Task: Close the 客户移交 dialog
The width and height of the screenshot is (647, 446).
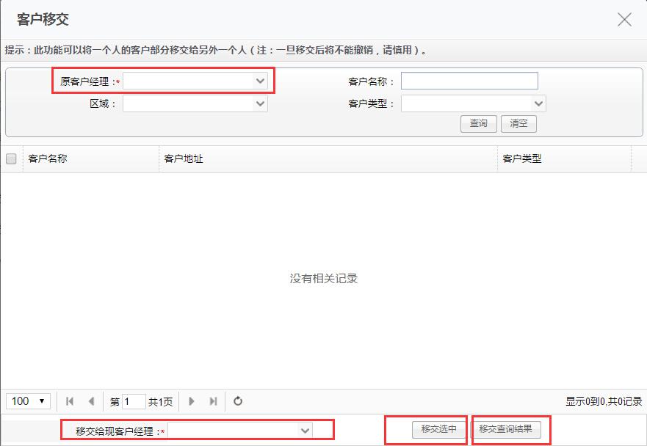Action: (x=624, y=20)
